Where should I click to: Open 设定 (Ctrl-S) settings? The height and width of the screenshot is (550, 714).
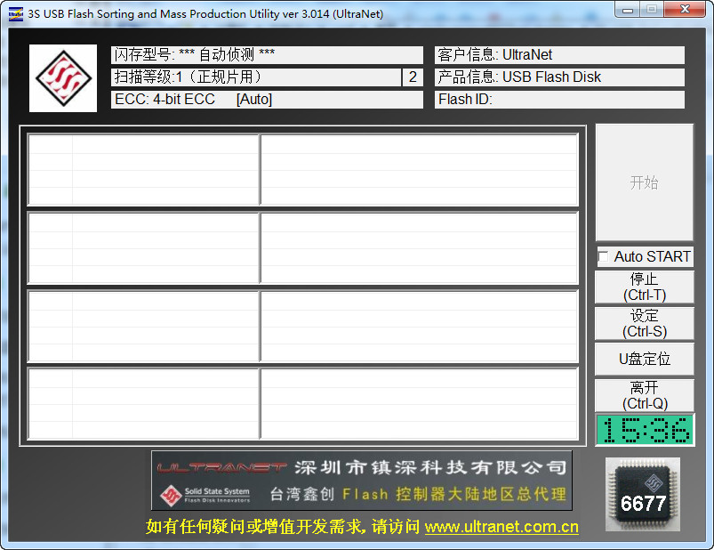coord(645,324)
